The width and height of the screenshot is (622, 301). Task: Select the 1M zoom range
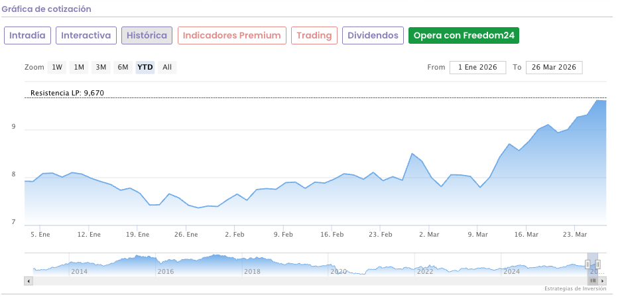tap(79, 67)
